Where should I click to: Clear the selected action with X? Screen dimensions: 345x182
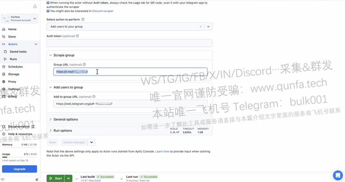[x=200, y=26]
